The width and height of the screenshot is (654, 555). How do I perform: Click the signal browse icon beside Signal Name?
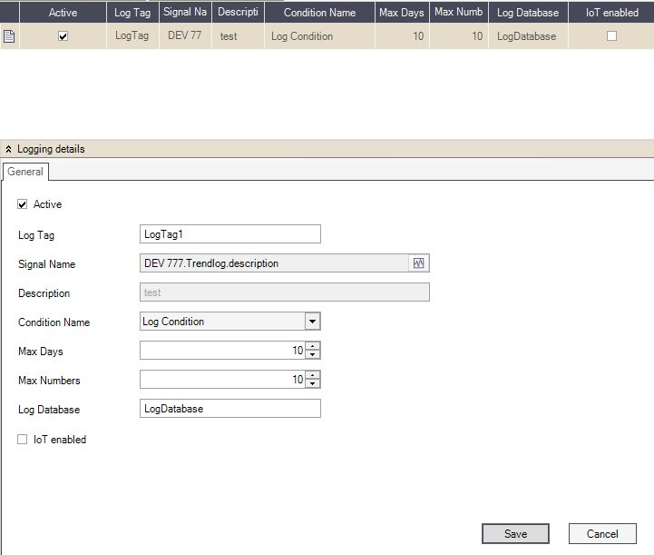point(419,263)
